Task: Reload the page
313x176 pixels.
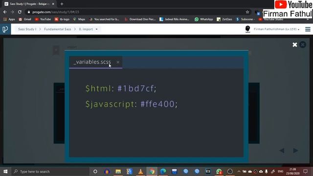Action: click(20, 12)
